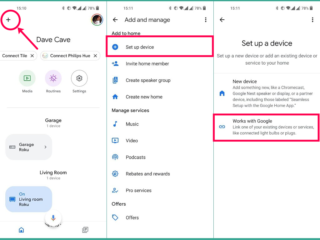Tap the Bluetooth status icon, first screen
This screenshot has height=240, width=320.
63,8
